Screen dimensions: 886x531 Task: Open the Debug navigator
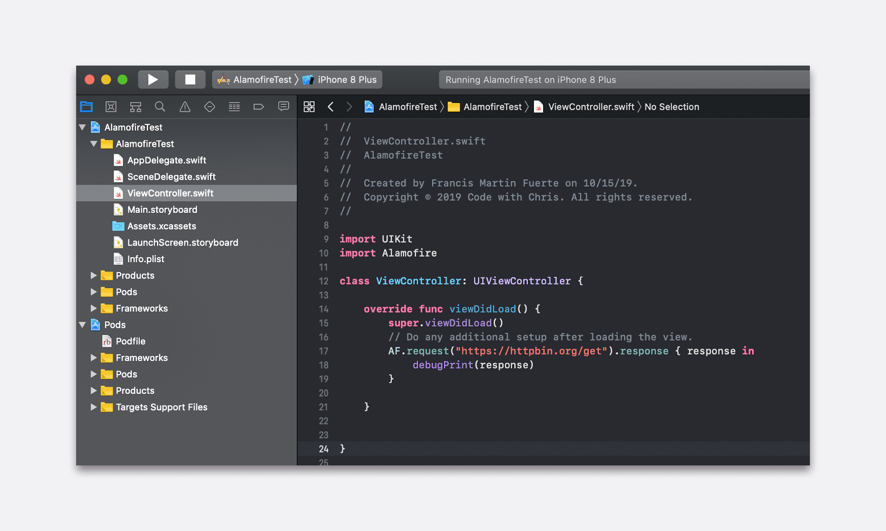coord(234,107)
